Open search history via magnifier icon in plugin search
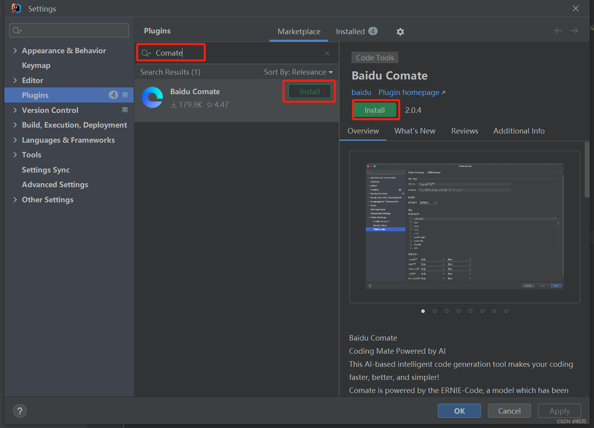The width and height of the screenshot is (594, 428). coord(146,53)
